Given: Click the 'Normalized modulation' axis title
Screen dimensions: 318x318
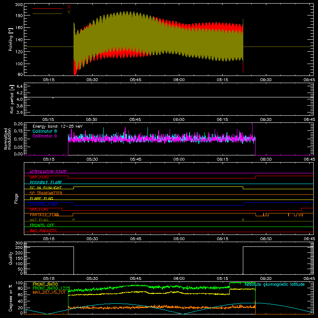Looking at the screenshot, I should 7,139.
